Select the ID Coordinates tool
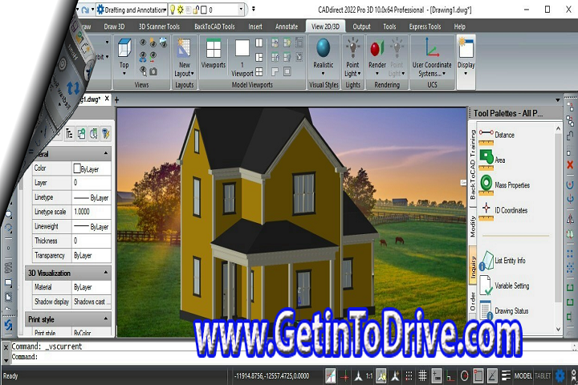Screen dimensions: 578x385 pos(503,210)
